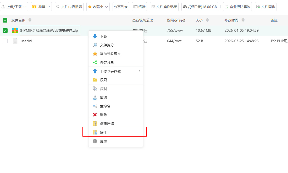
Task: Open file operation records (文件操作记录)
Action: click(x=164, y=7)
